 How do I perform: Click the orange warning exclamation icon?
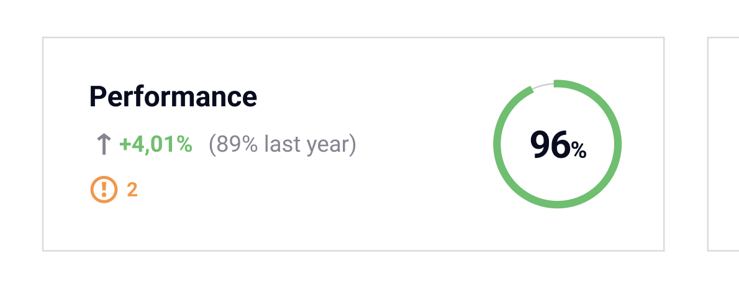coord(103,190)
